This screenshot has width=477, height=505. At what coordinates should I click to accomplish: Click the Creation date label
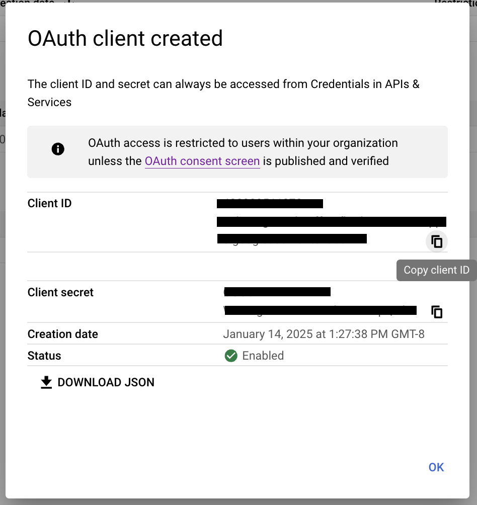[x=63, y=334]
